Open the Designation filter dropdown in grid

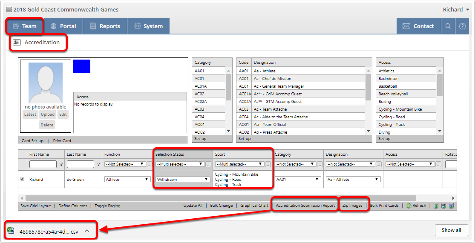tap(351, 164)
